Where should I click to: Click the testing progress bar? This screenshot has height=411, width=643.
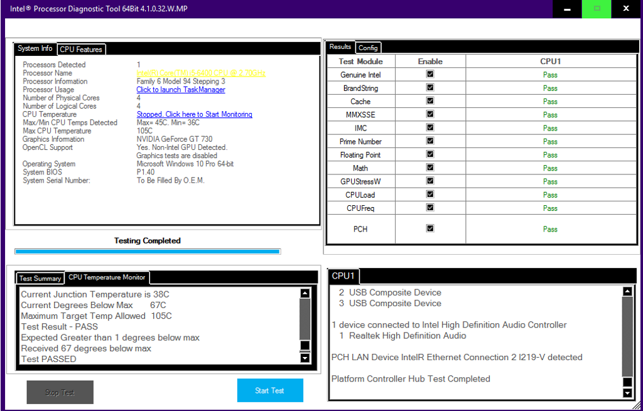click(x=147, y=252)
